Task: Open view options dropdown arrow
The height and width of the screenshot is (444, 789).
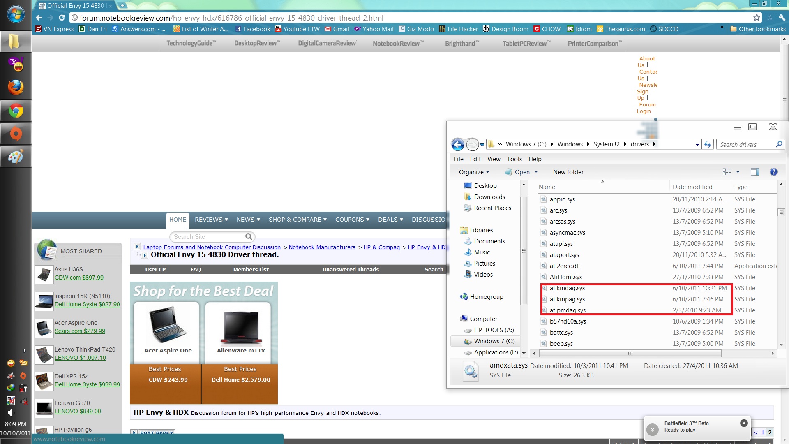Action: coord(738,172)
